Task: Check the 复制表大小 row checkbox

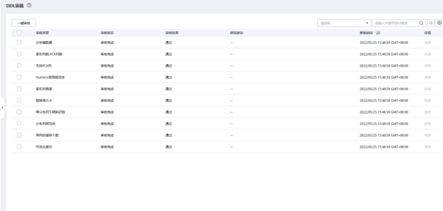Action: tap(19, 100)
